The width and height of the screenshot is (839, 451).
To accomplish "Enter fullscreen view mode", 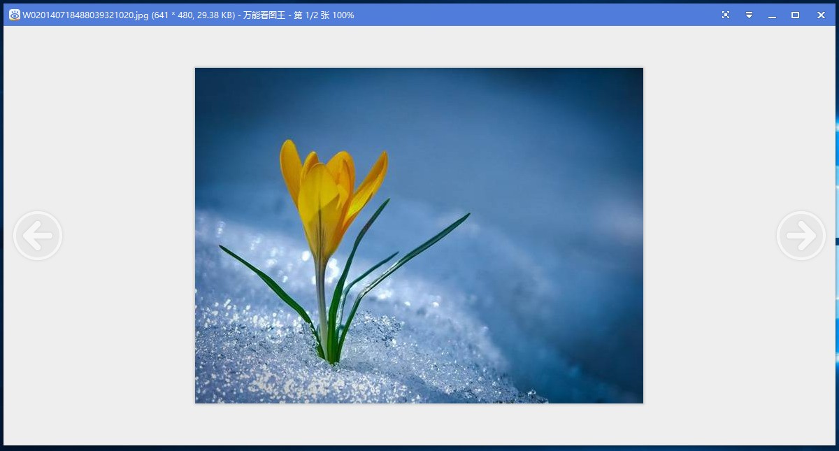I will pos(726,15).
